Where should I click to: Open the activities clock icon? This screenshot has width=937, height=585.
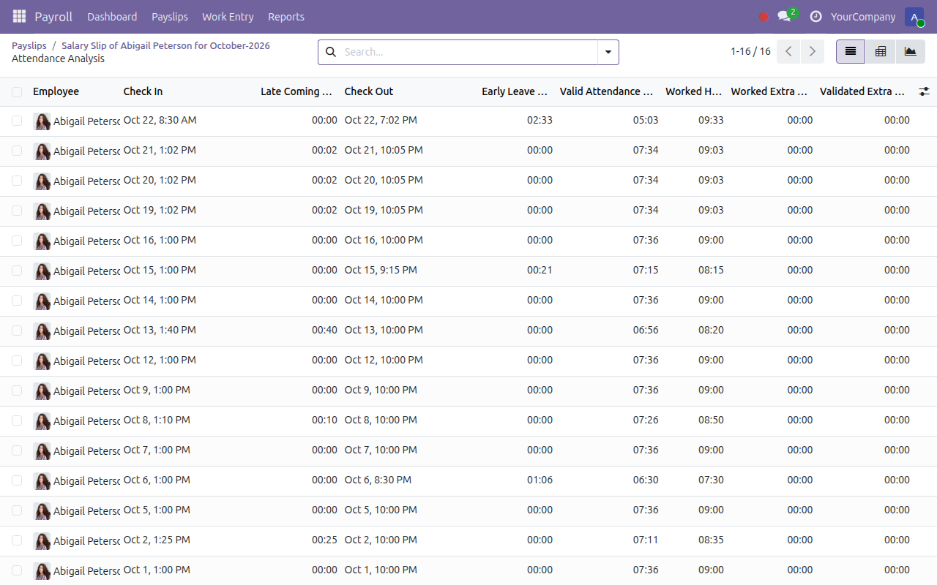[x=815, y=16]
